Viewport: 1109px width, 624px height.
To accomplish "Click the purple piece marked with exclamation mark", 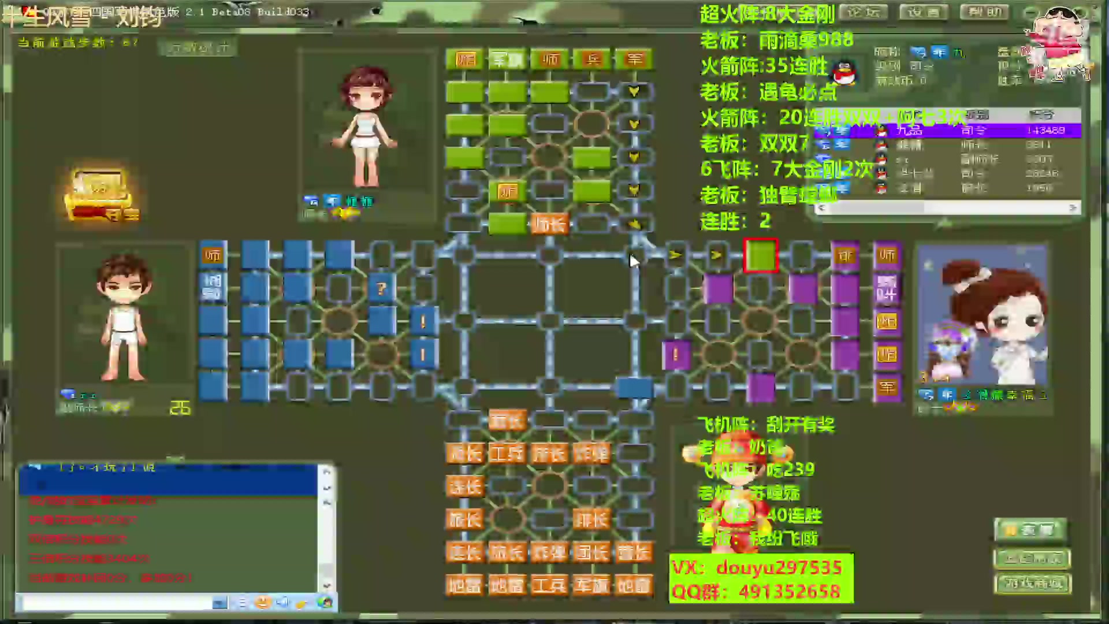I will point(675,354).
